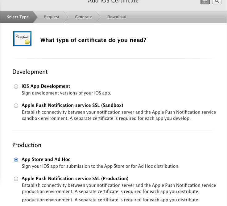Click 'Sign your iOS app for submission' description
Screen dimensions: 227x206
pos(101,166)
